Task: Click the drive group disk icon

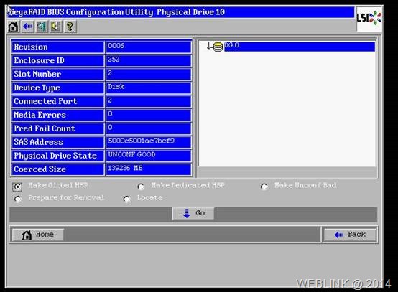Action: [218, 47]
